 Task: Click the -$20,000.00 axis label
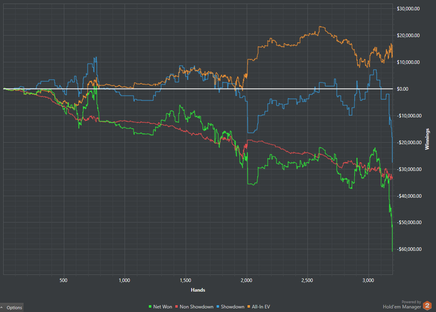pos(409,143)
